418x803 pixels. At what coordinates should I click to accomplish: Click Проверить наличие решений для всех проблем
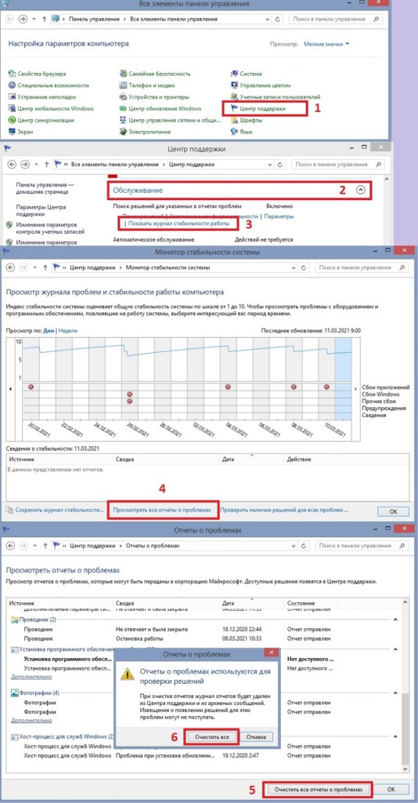[x=284, y=510]
